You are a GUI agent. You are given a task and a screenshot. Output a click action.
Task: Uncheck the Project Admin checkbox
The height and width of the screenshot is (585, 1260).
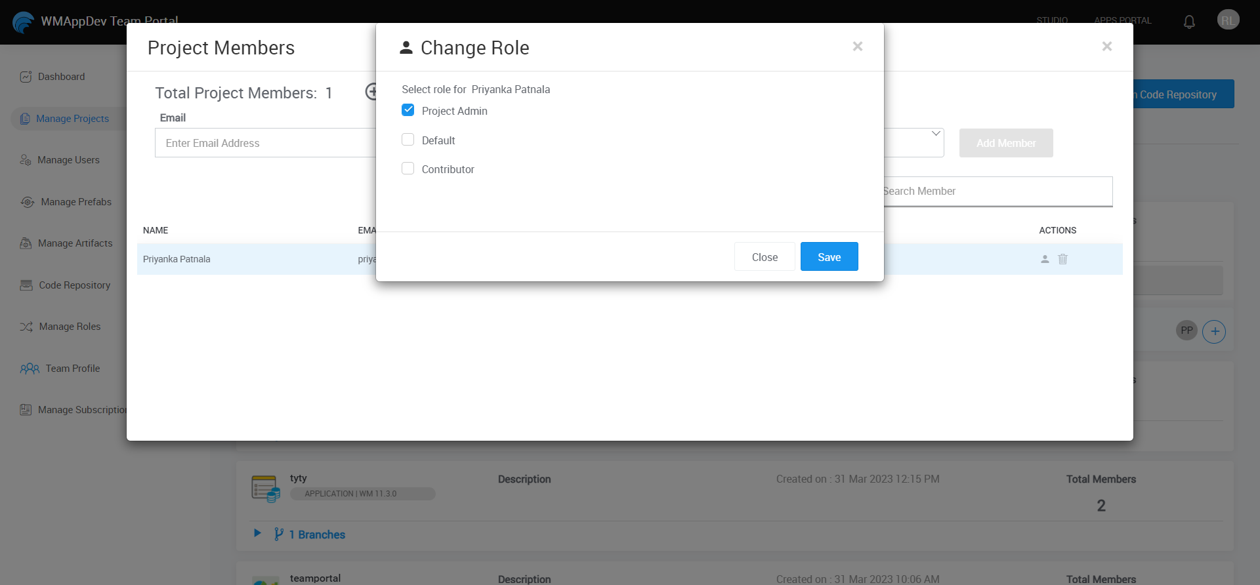tap(408, 110)
